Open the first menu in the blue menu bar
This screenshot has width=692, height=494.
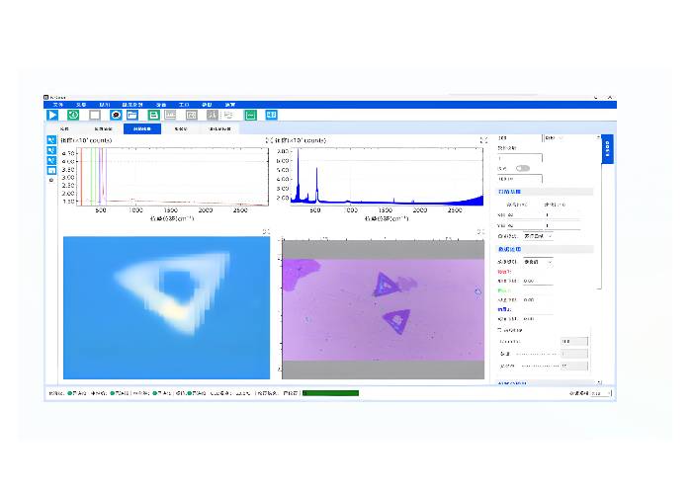pyautogui.click(x=57, y=105)
